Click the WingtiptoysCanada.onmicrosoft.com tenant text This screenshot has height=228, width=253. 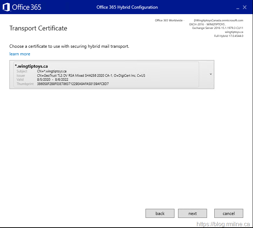coord(218,20)
